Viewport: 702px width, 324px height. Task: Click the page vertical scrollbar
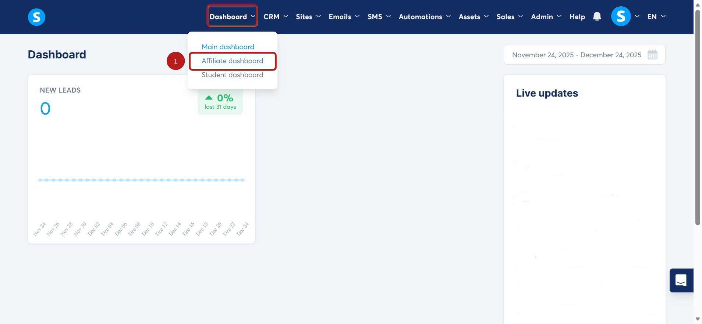click(698, 118)
